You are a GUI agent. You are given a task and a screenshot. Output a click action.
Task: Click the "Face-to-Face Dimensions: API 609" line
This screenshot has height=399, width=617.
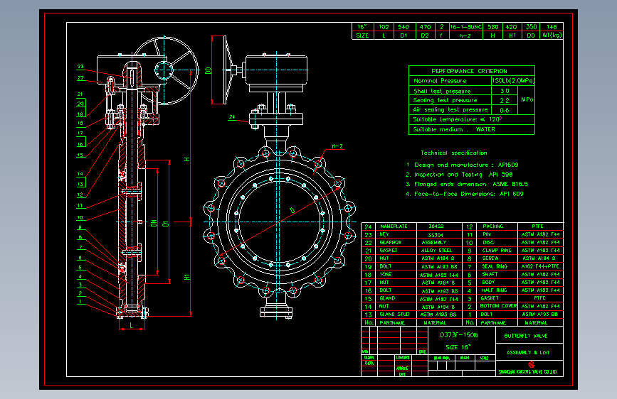point(464,194)
